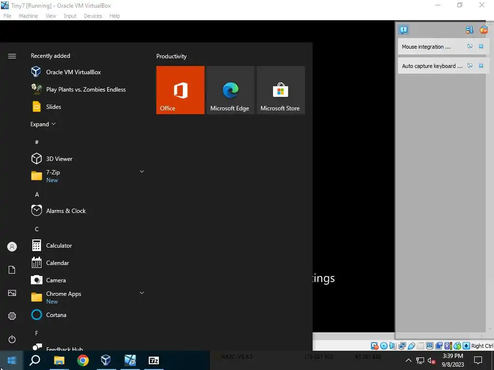Open the Help menu
Image resolution: width=494 pixels, height=370 pixels.
114,16
